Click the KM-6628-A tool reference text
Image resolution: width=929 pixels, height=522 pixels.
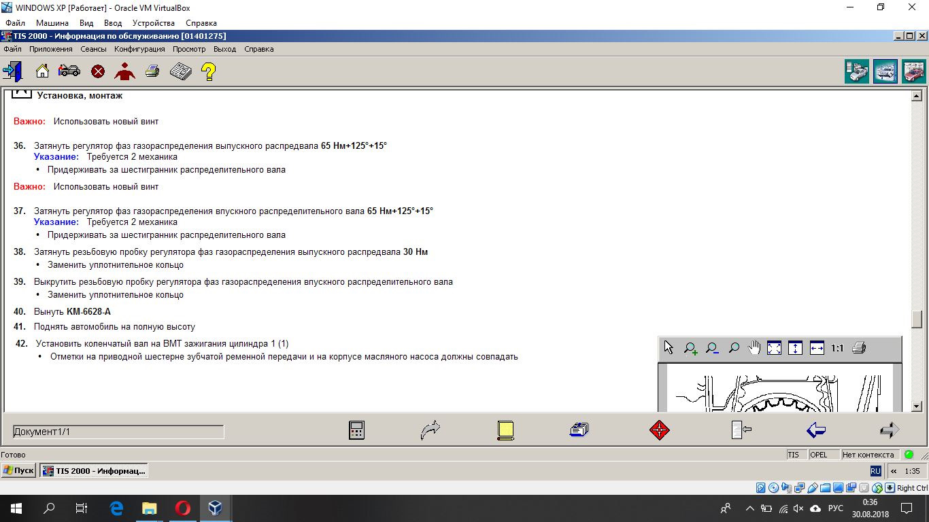click(88, 312)
